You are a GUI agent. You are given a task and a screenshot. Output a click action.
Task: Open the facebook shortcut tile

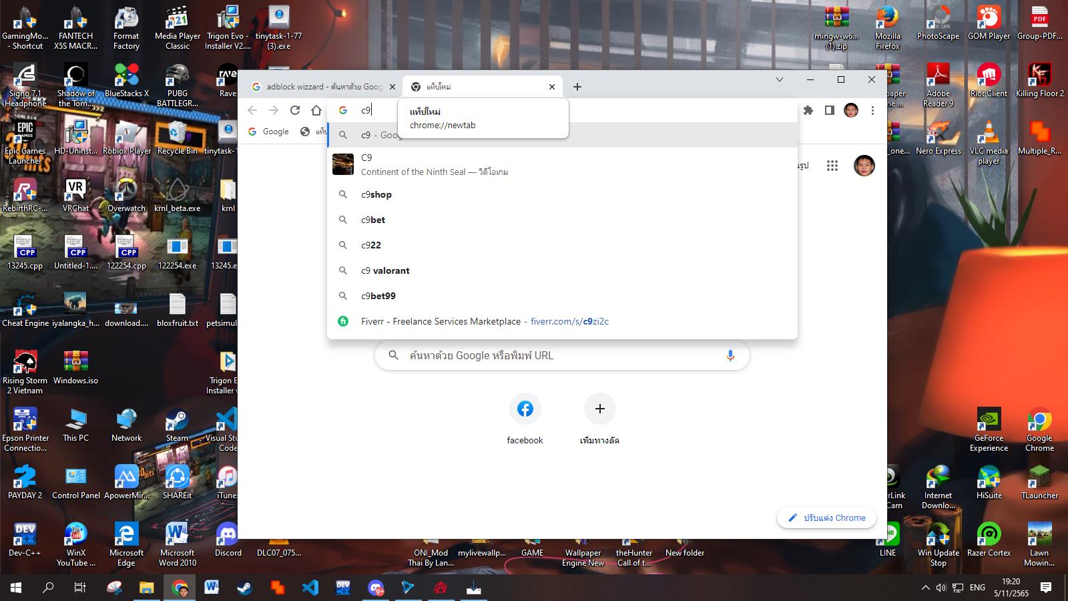525,409
